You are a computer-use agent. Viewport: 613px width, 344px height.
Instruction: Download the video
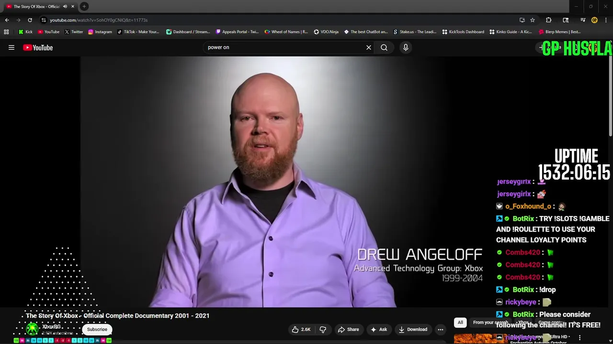pyautogui.click(x=412, y=329)
